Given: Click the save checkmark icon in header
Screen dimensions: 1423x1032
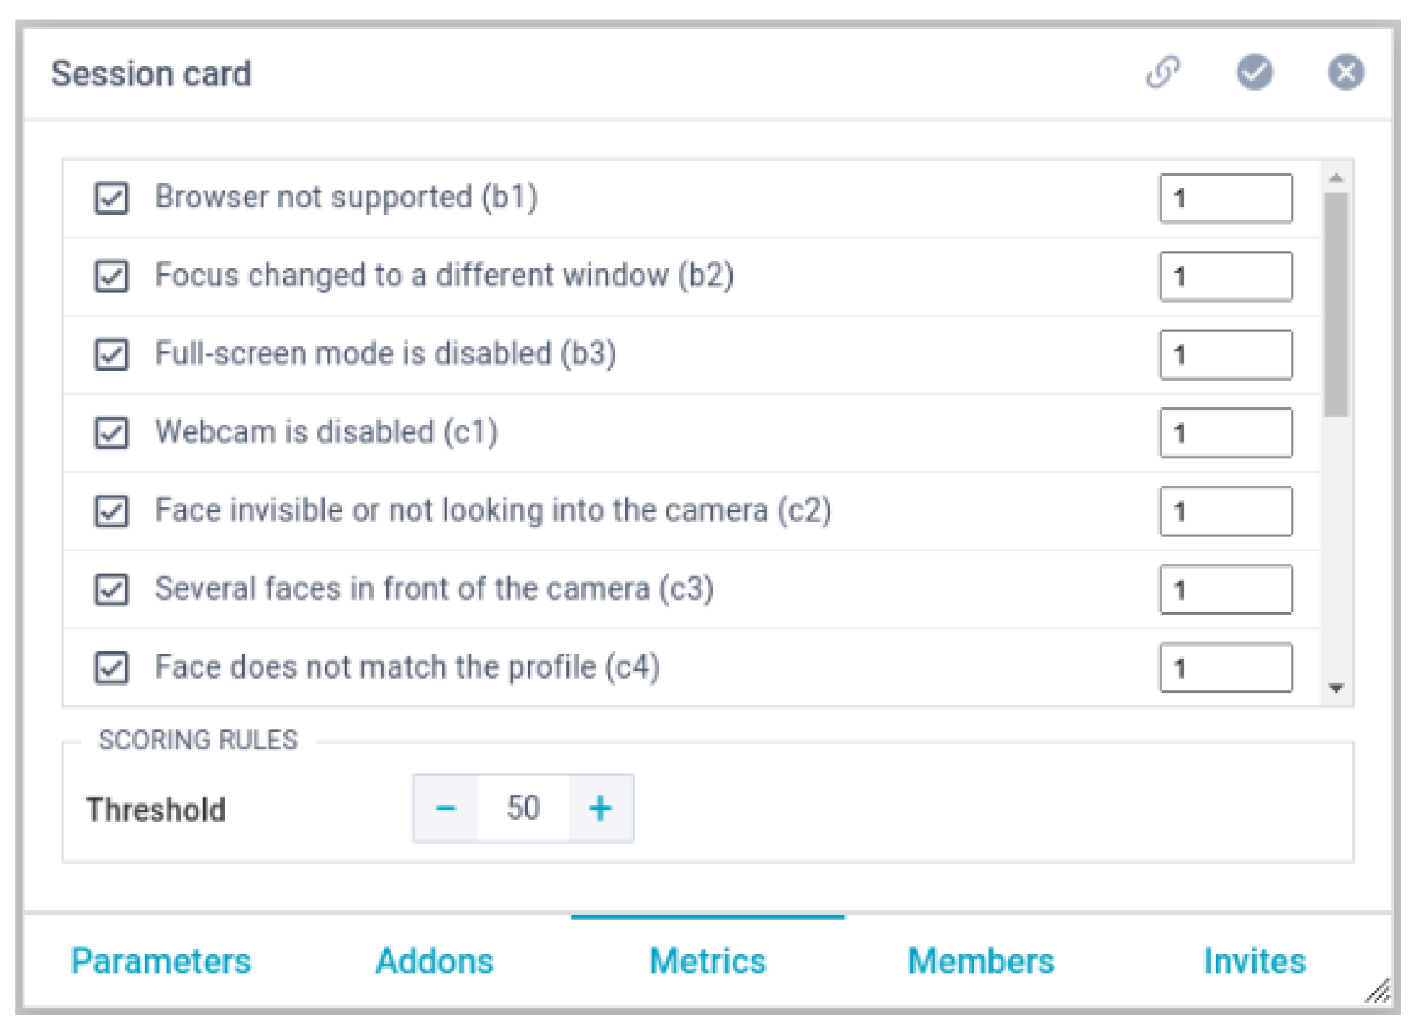Looking at the screenshot, I should pyautogui.click(x=1253, y=72).
